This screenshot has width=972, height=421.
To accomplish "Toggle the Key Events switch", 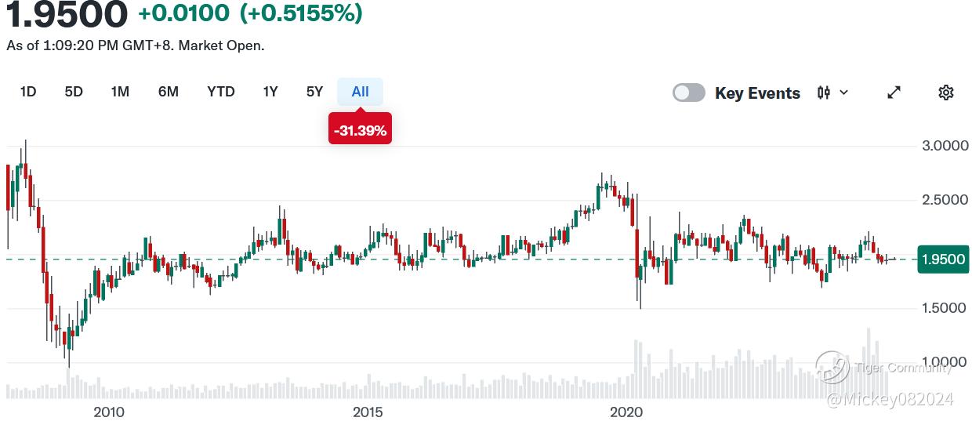I will pyautogui.click(x=689, y=93).
